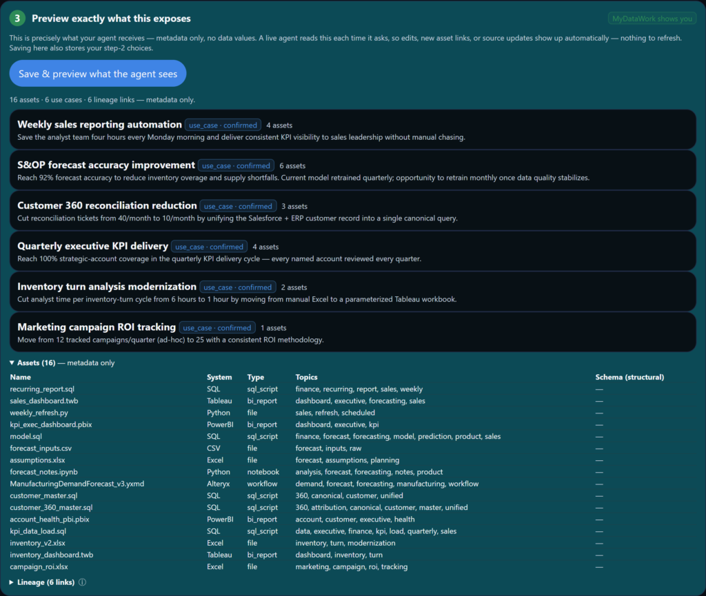Image resolution: width=706 pixels, height=596 pixels.
Task: Click topics 'dashboard, executive, kpi'
Action: click(x=336, y=424)
